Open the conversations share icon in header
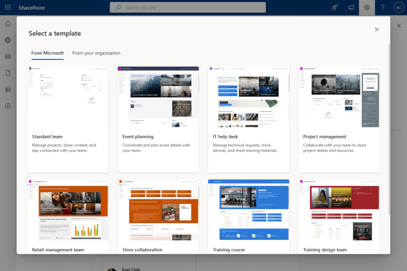Image resolution: width=407 pixels, height=271 pixels. (x=335, y=8)
